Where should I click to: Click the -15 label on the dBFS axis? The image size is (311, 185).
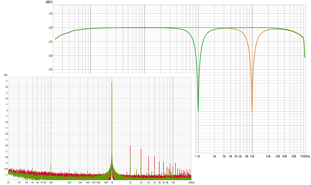pos(50,14)
